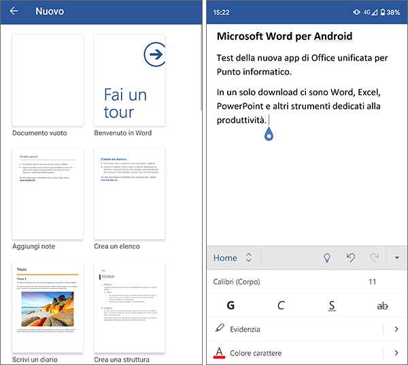
Task: Toggle bold with the G button
Action: 231,305
